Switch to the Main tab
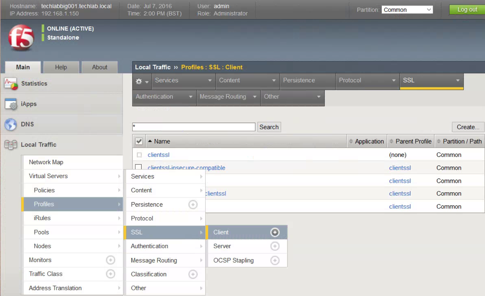 point(23,67)
